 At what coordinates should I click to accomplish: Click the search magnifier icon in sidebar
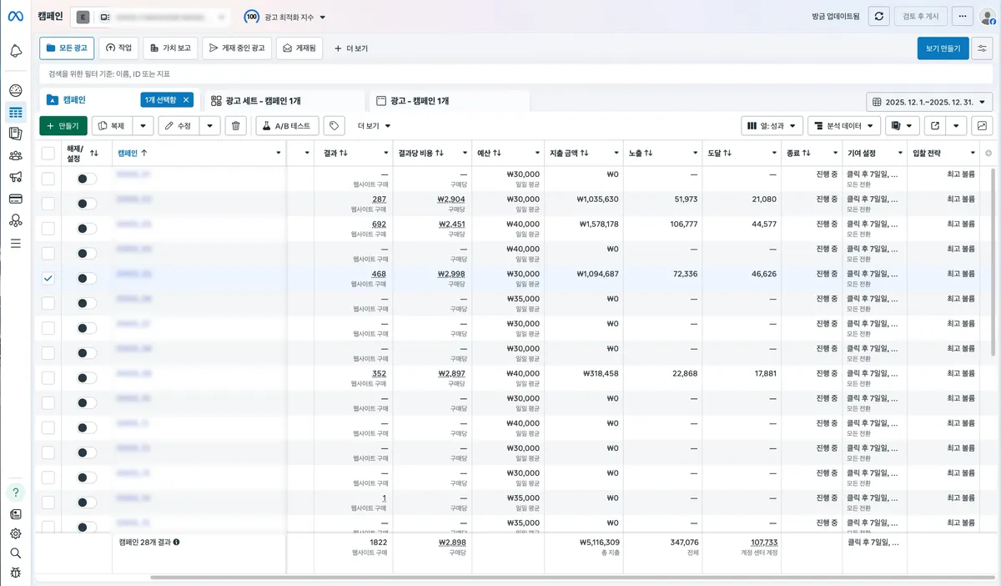click(15, 553)
